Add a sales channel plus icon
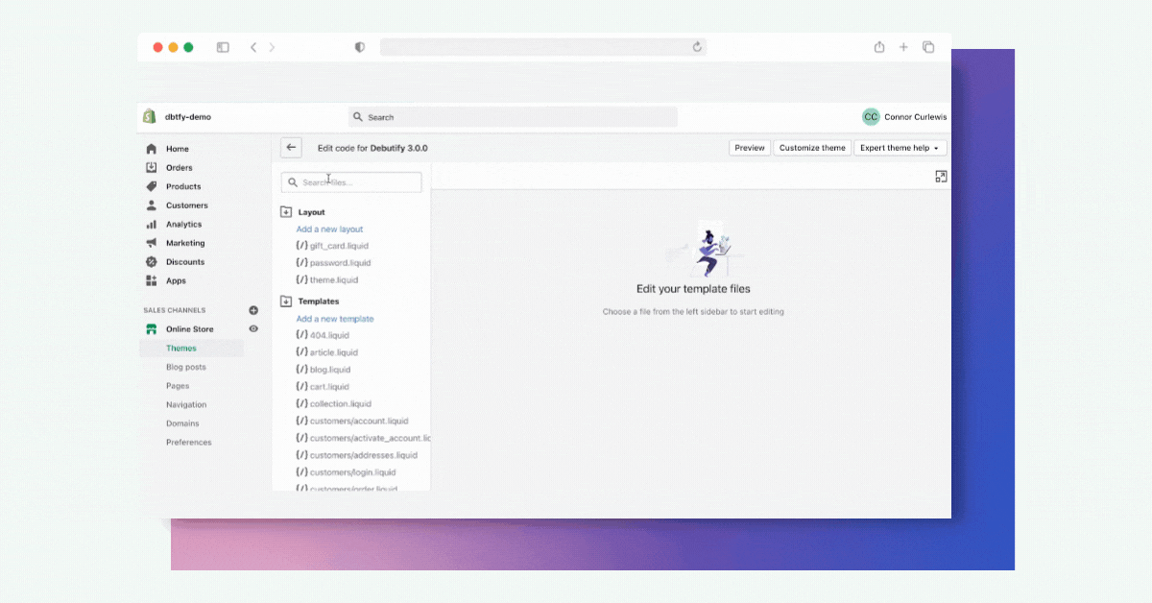The width and height of the screenshot is (1152, 603). pyautogui.click(x=253, y=310)
